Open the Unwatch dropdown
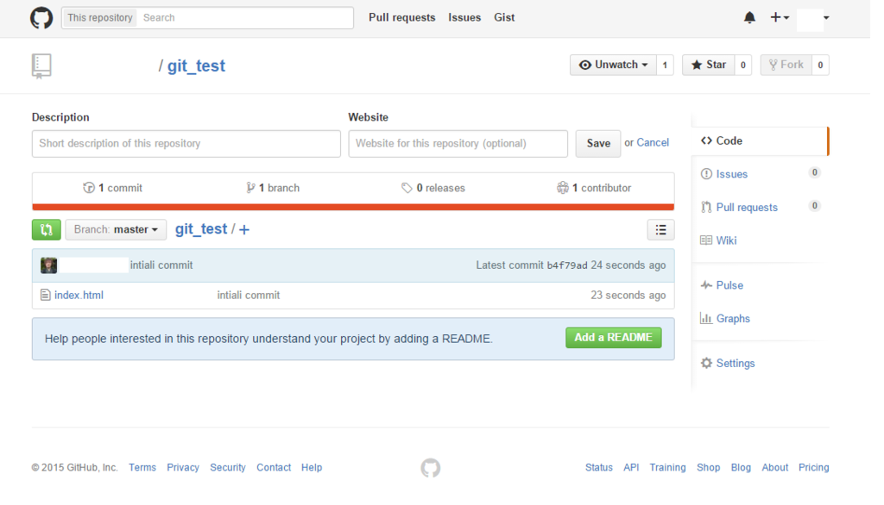The height and width of the screenshot is (505, 884). pyautogui.click(x=612, y=65)
